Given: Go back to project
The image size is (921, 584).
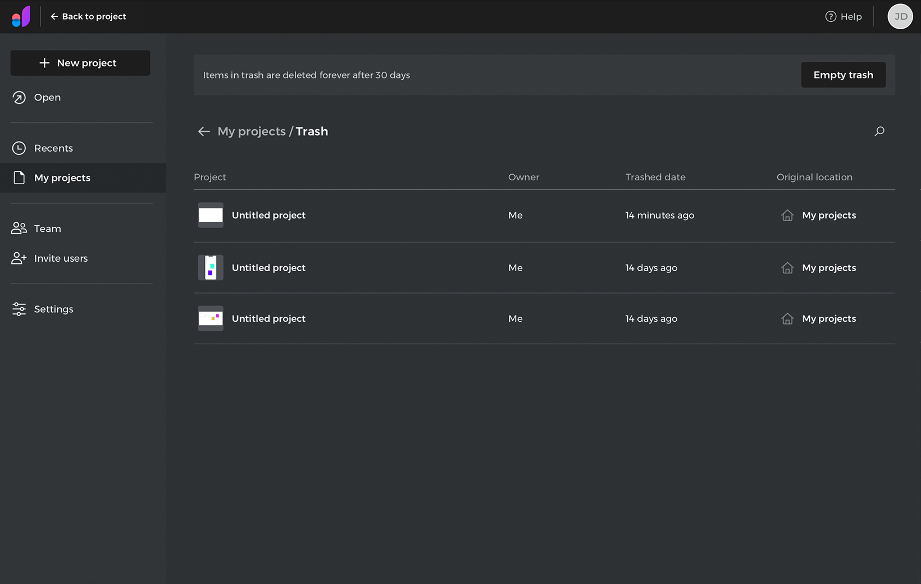Looking at the screenshot, I should [88, 16].
